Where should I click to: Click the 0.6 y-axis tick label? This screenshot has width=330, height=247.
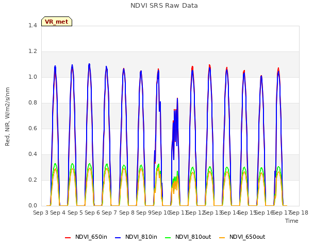pos(32,128)
